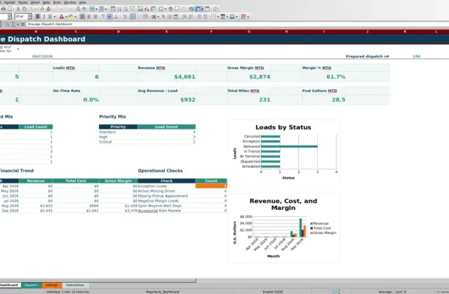
Task: Open Print Preview from toolbar
Action: coord(10,9)
